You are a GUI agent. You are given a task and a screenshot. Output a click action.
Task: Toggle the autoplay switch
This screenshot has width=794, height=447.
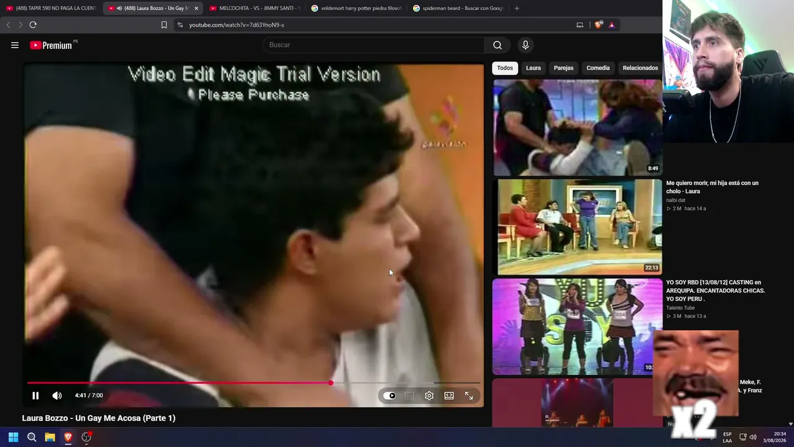pyautogui.click(x=389, y=395)
